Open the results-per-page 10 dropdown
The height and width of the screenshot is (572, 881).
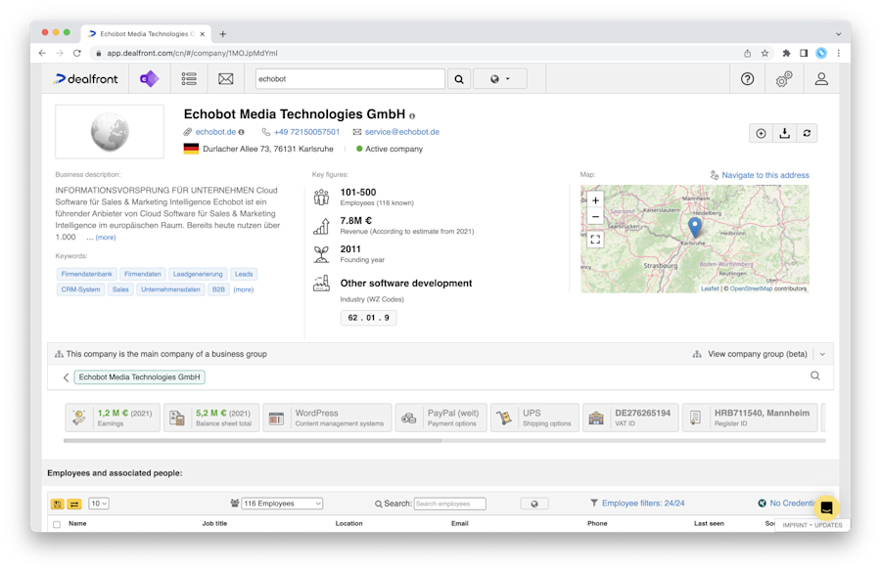pyautogui.click(x=99, y=502)
